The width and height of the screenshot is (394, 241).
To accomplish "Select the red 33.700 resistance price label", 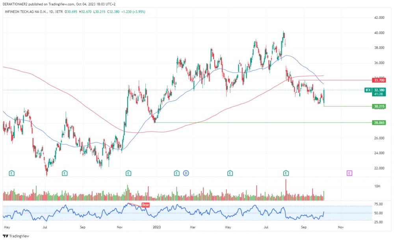I will 379,80.
